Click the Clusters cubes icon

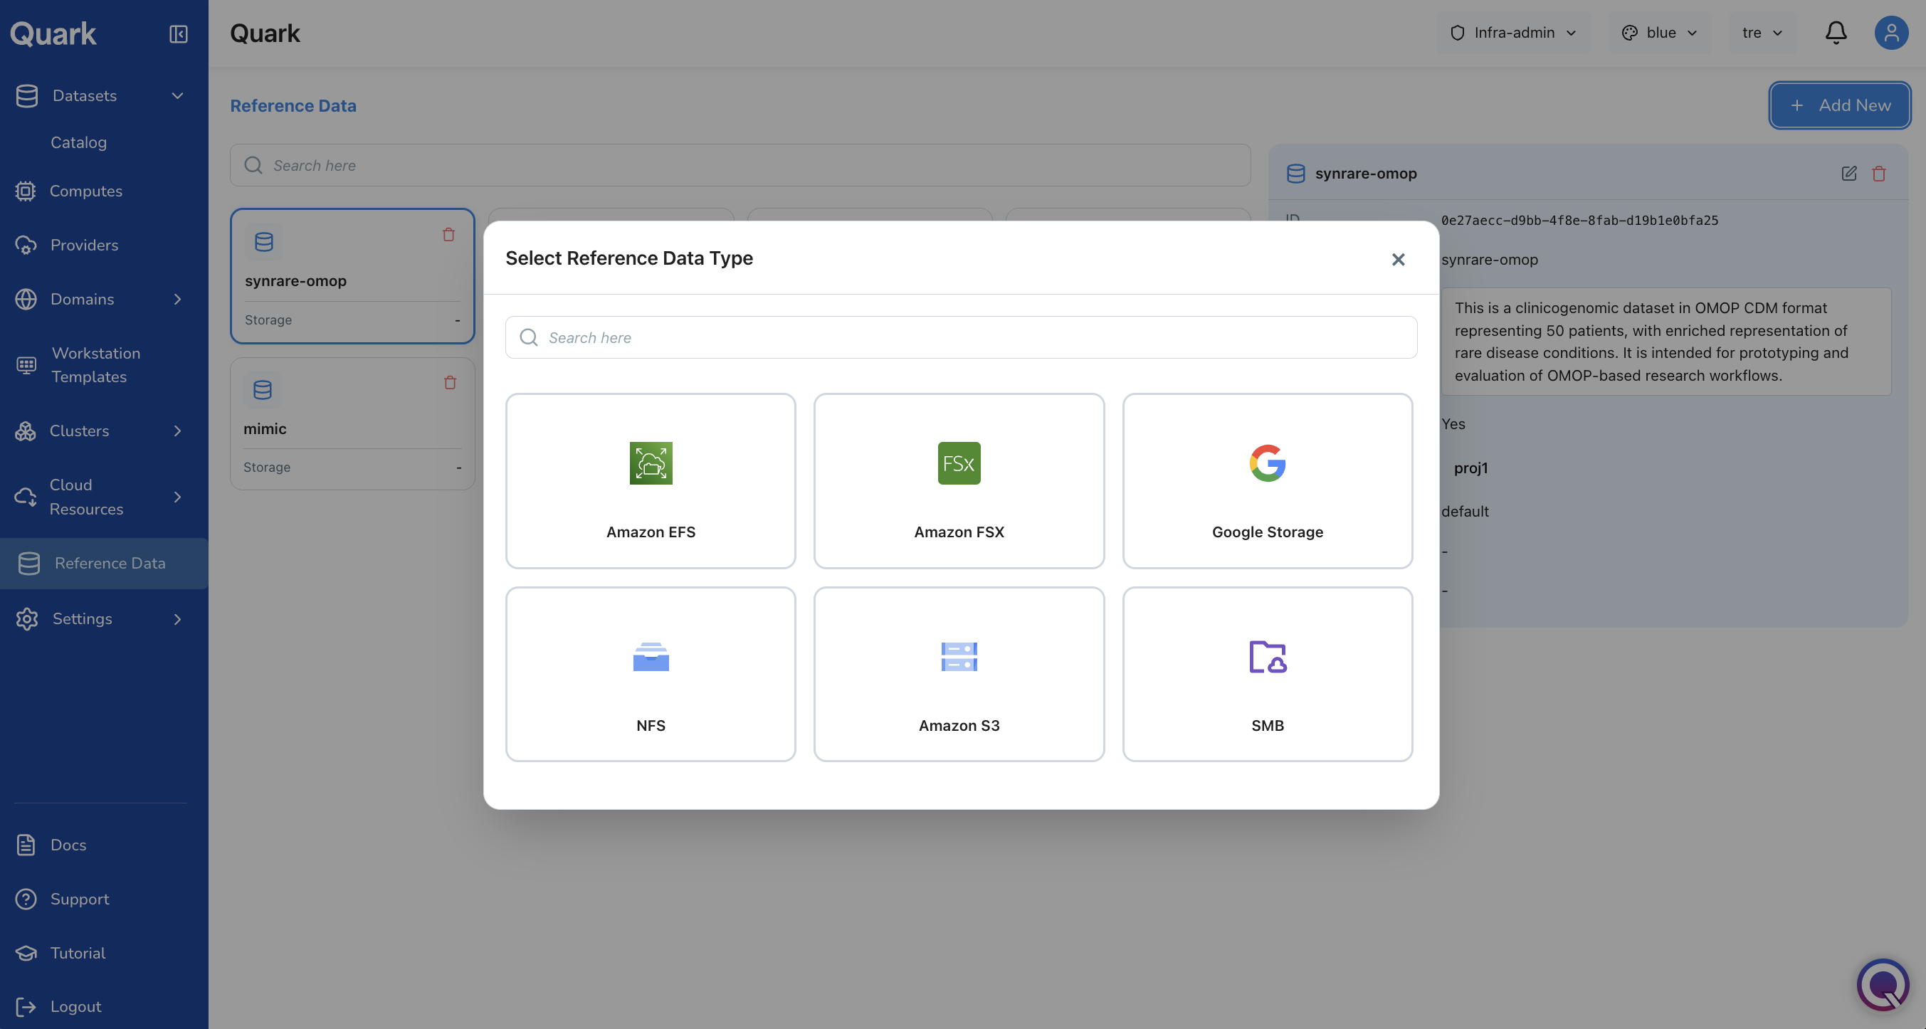26,431
